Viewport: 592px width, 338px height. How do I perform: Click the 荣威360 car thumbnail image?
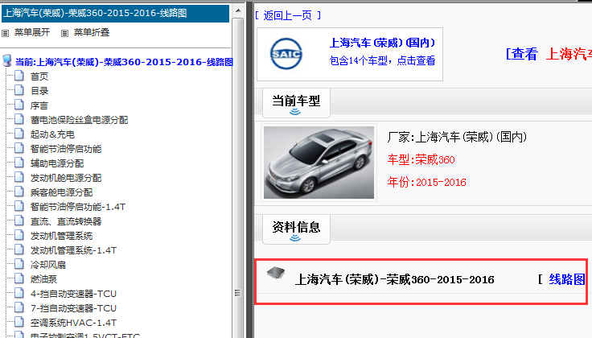(x=319, y=163)
